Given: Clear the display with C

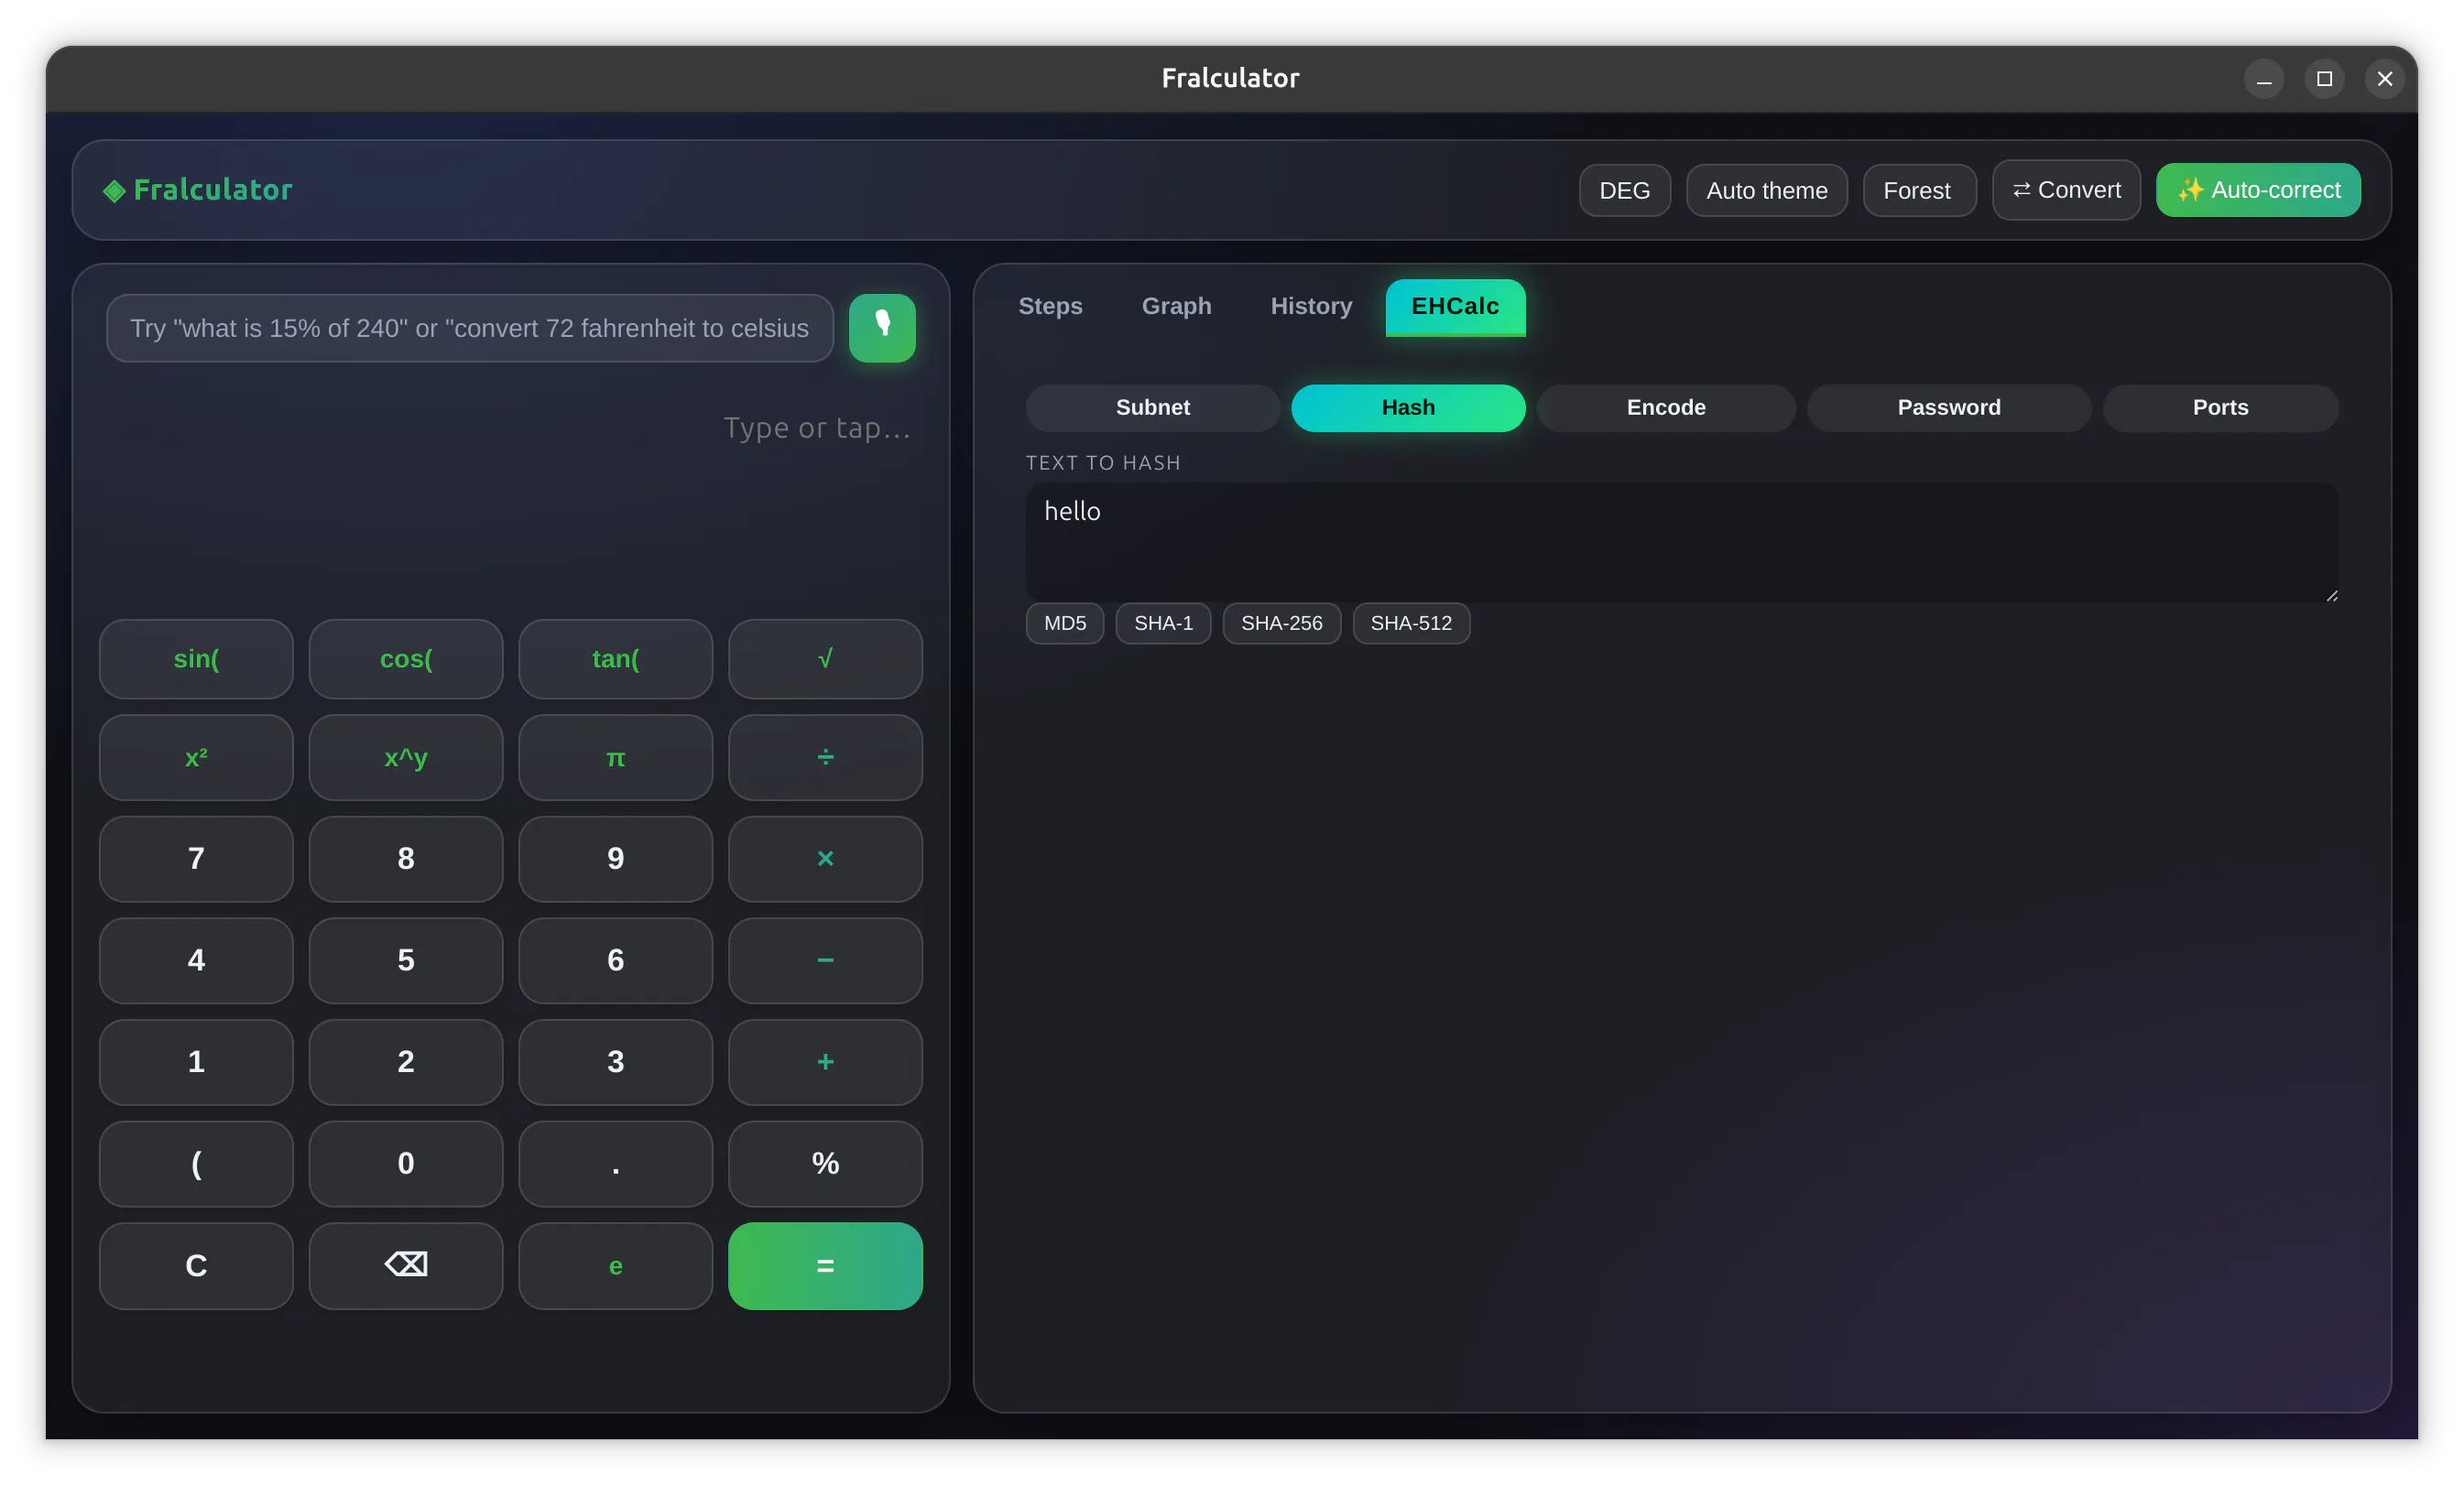Looking at the screenshot, I should click(196, 1265).
